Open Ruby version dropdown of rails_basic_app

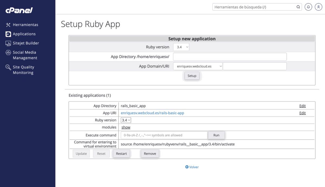pyautogui.click(x=126, y=120)
